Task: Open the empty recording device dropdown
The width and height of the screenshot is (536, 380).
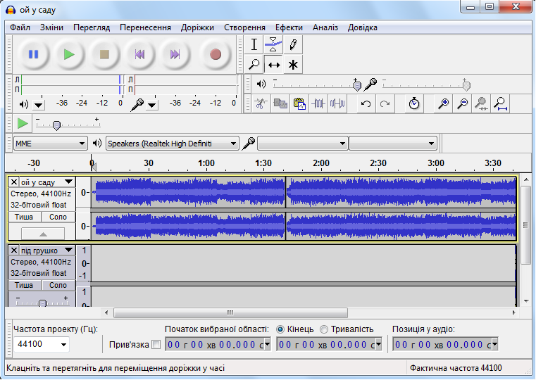Action: click(x=303, y=144)
